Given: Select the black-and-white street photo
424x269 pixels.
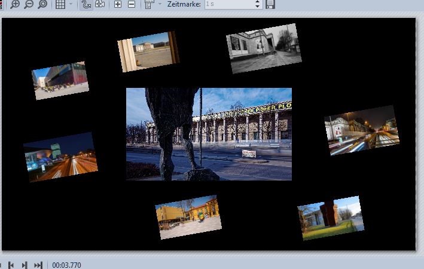Looking at the screenshot, I should coord(264,48).
